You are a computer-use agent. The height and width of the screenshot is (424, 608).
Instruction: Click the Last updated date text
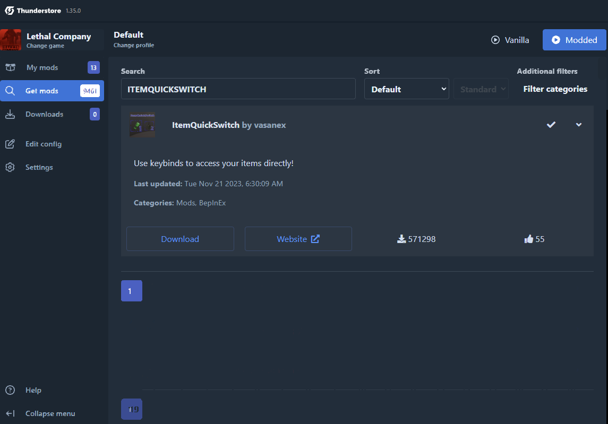coord(208,184)
